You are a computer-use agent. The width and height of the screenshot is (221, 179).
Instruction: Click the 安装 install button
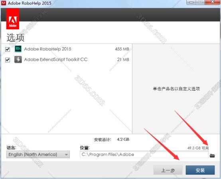point(200,170)
